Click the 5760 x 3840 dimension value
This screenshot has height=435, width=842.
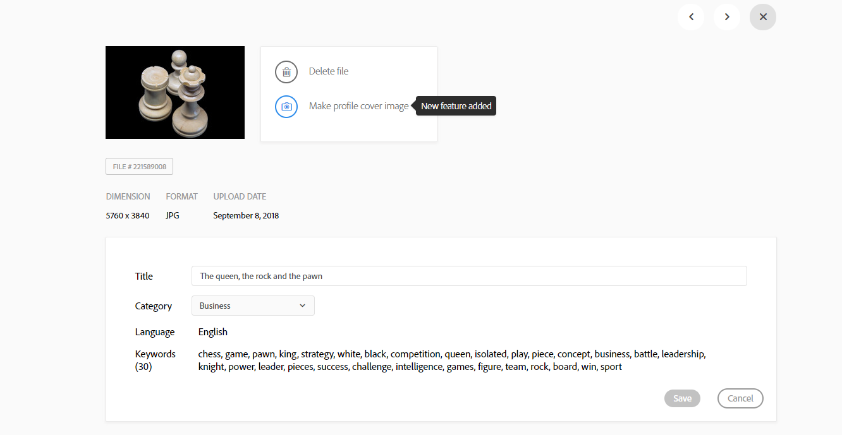pos(128,216)
